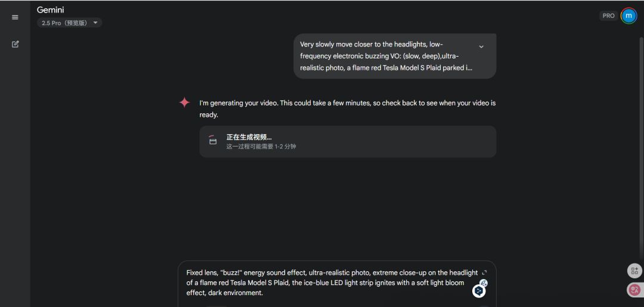Open the grid-plus floating extension button
This screenshot has height=307, width=644.
pyautogui.click(x=634, y=271)
